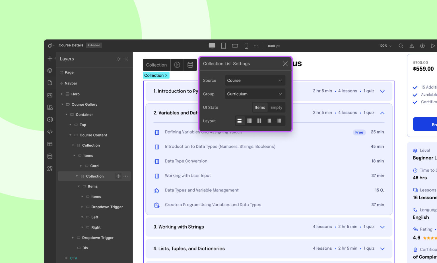
Task: Toggle visibility of selected Collection layer
Action: point(118,176)
